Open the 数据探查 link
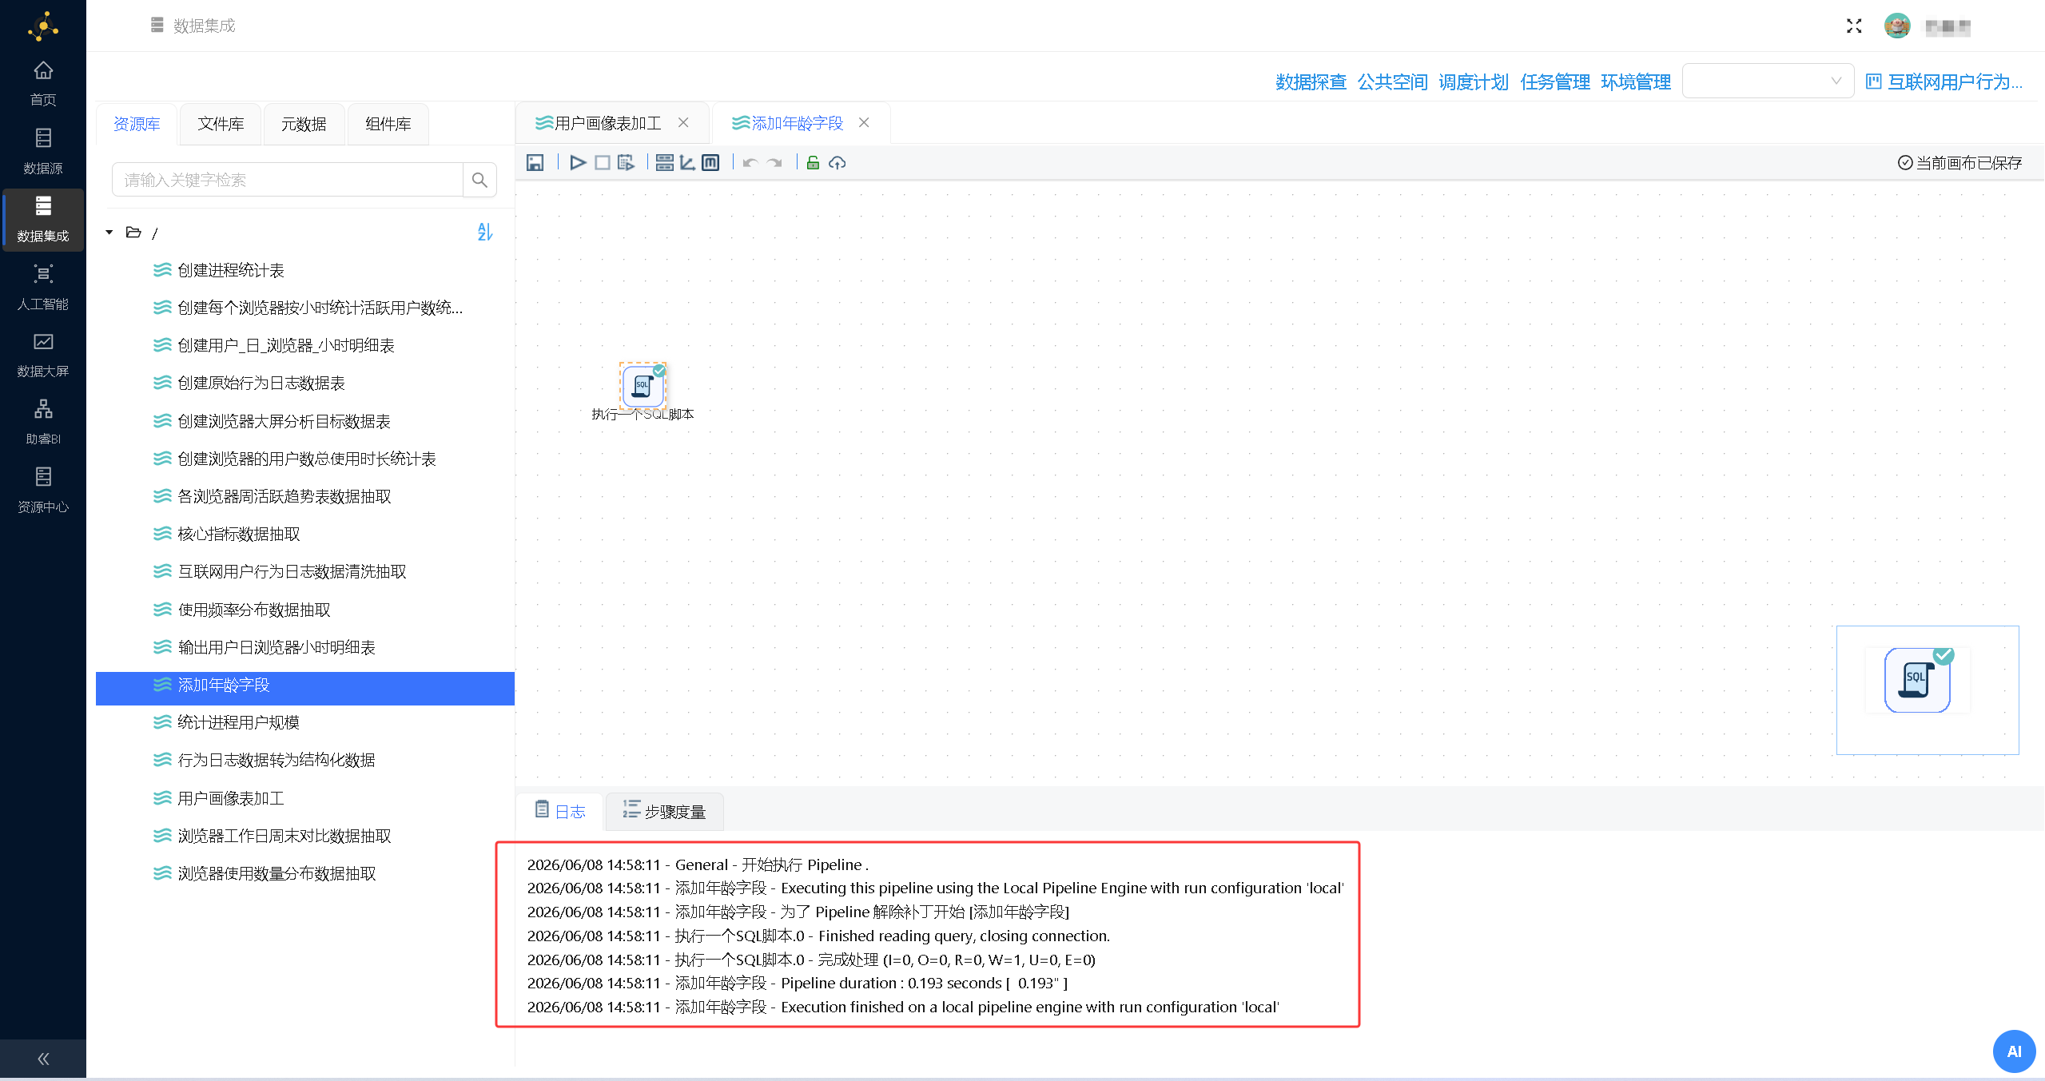 coord(1311,81)
